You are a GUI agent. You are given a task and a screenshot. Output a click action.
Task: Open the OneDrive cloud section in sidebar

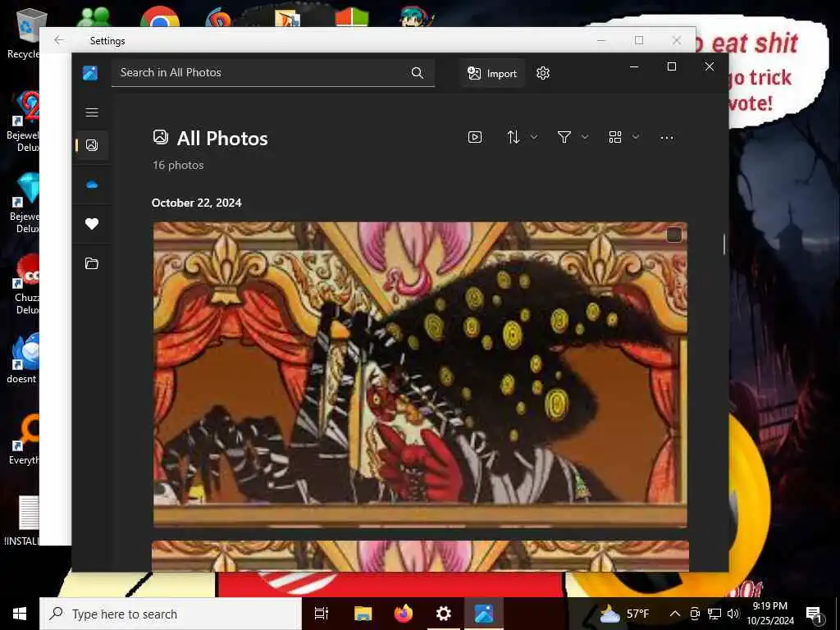(x=92, y=185)
